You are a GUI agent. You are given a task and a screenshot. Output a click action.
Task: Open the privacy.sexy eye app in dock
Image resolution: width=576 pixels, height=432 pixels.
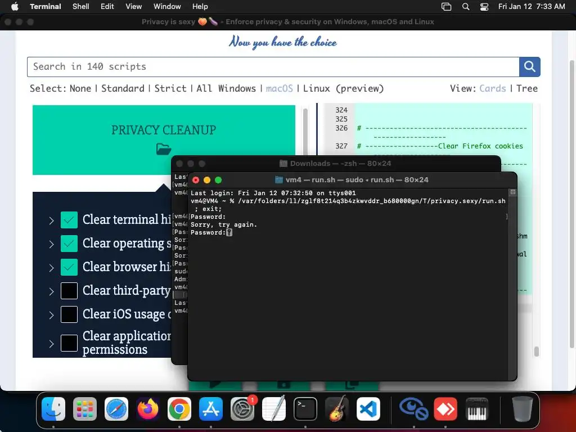413,409
